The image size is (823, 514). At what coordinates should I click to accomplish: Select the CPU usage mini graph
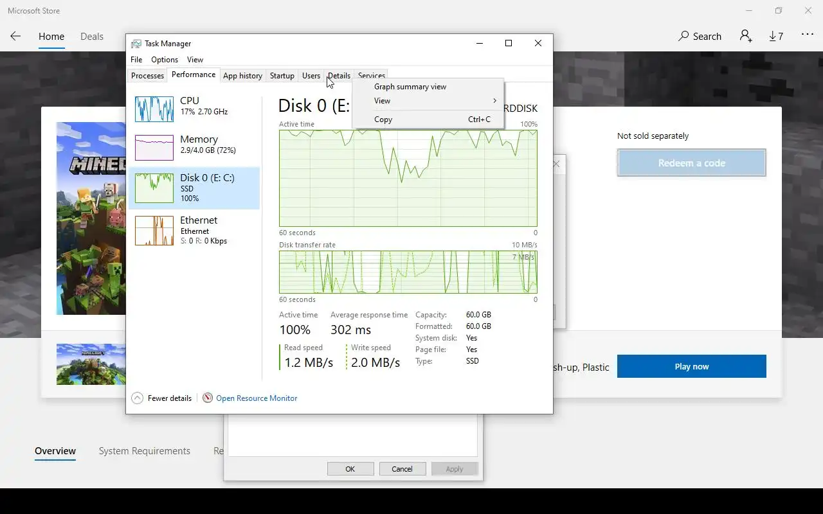(154, 109)
